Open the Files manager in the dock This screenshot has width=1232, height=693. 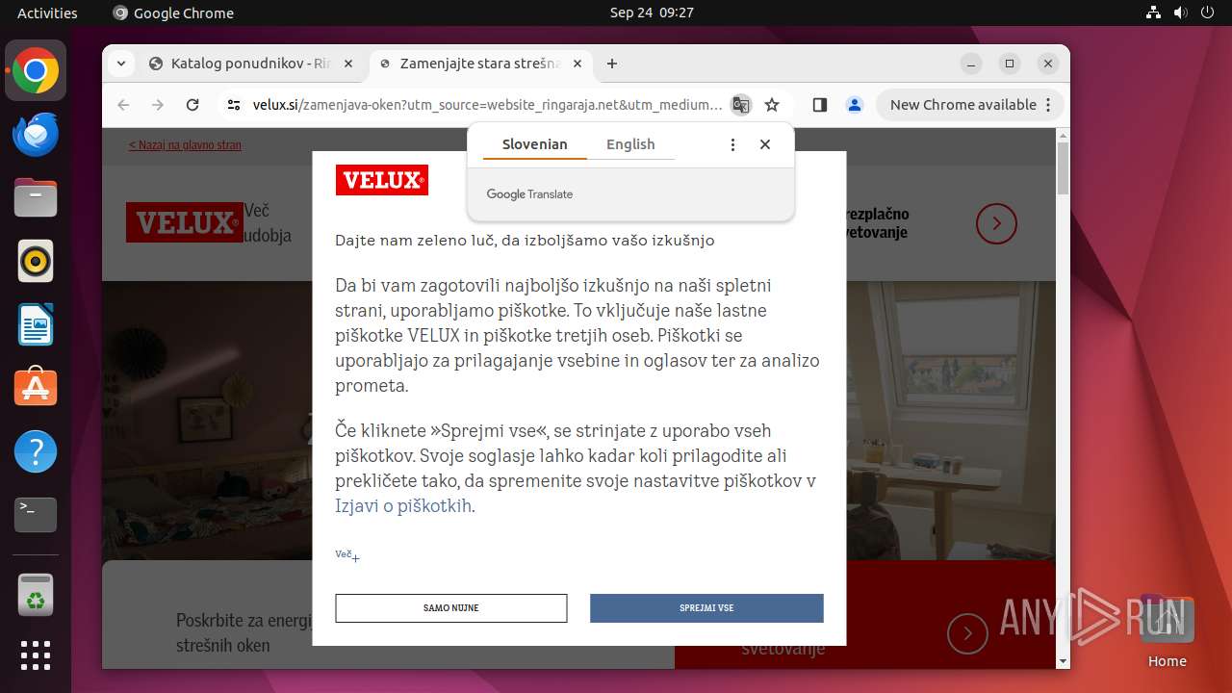pyautogui.click(x=36, y=198)
